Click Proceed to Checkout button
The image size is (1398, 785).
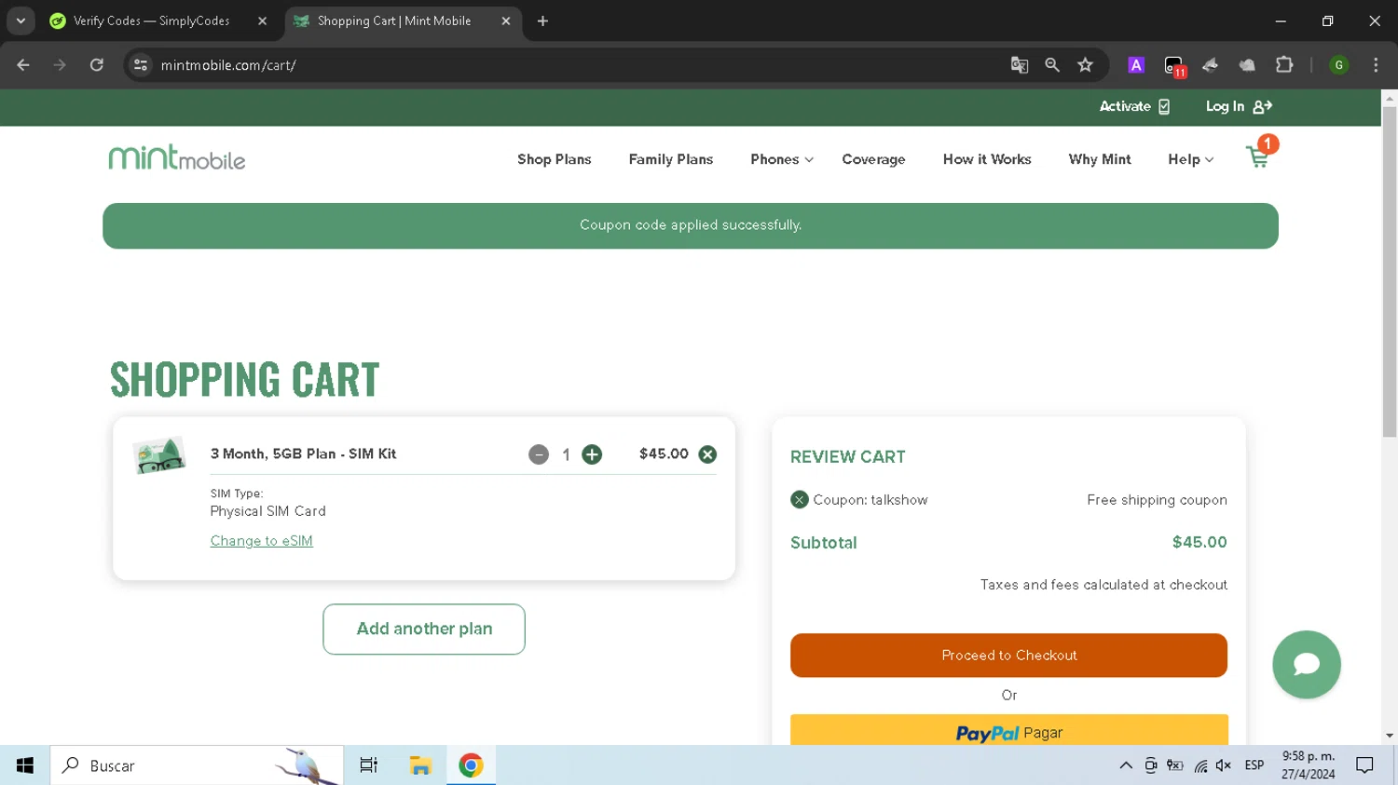tap(1008, 656)
